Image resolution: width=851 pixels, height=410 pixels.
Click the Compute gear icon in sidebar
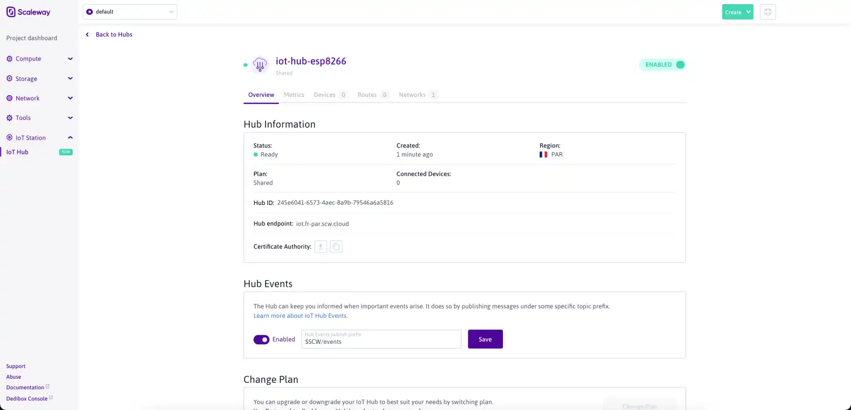9,59
